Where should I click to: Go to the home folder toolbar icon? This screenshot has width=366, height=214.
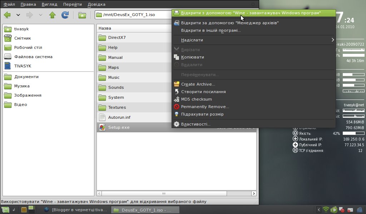click(x=82, y=15)
